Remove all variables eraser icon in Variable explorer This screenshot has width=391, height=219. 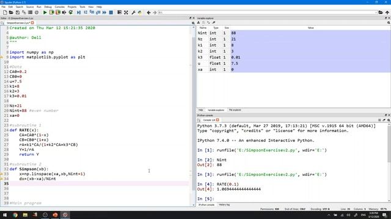pyautogui.click(x=214, y=23)
